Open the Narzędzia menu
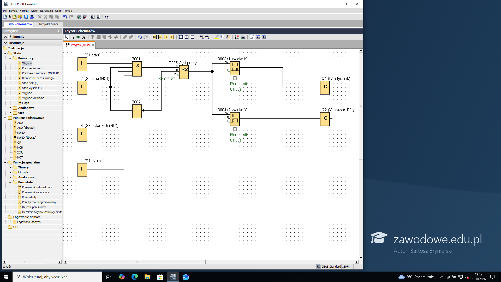Image resolution: width=501 pixels, height=282 pixels. [x=46, y=11]
